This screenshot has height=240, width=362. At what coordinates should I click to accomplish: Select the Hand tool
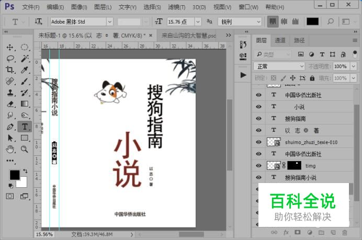10,150
